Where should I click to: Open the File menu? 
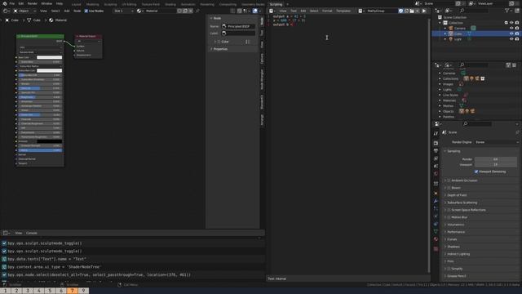click(12, 3)
